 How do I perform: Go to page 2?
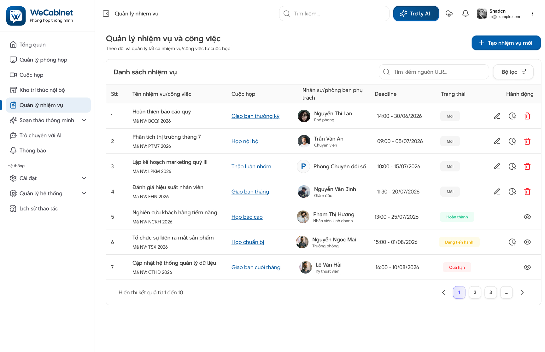475,292
